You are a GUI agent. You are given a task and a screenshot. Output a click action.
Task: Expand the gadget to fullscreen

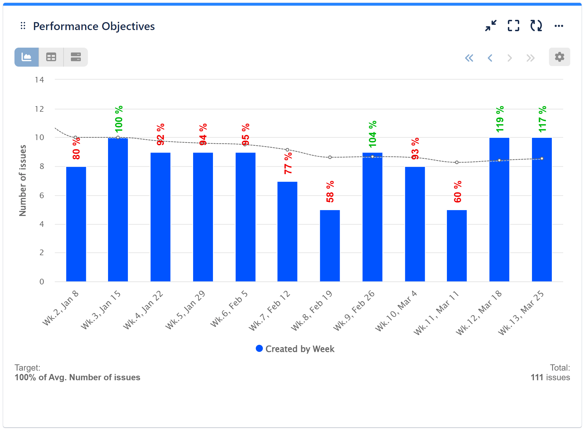513,26
